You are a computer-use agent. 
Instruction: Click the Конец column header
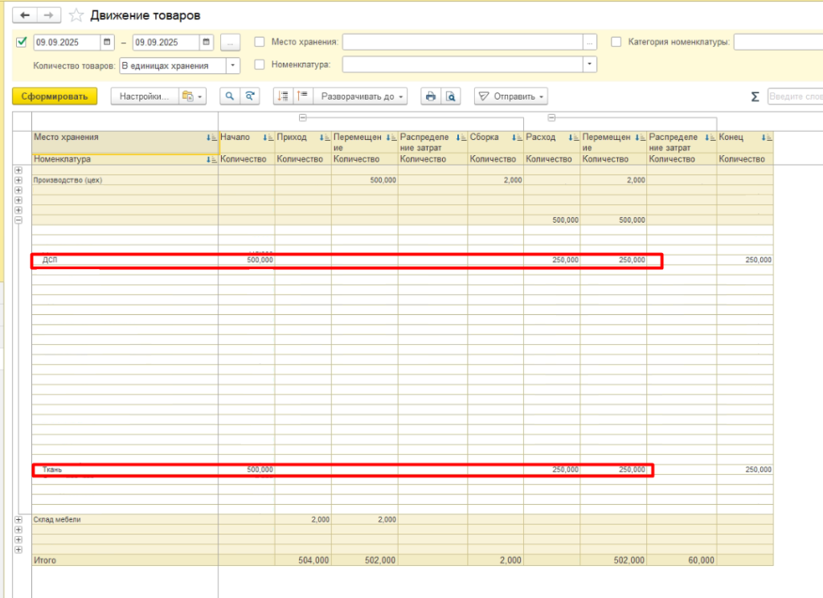[x=745, y=142]
